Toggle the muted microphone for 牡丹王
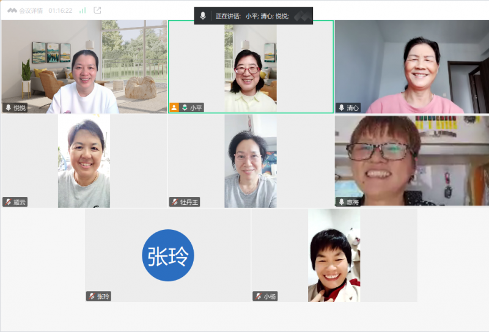Image resolution: width=489 pixels, height=332 pixels. pyautogui.click(x=175, y=202)
